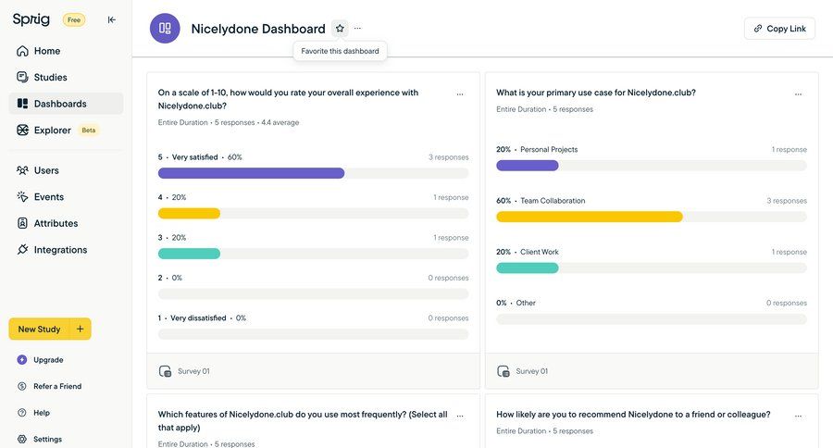Click the Copy Link button
The width and height of the screenshot is (833, 448).
tap(779, 29)
